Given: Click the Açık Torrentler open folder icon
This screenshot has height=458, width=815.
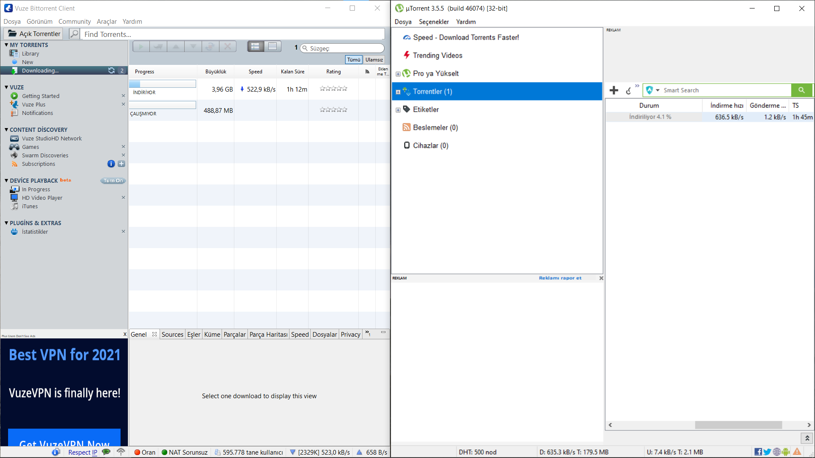Looking at the screenshot, I should [x=12, y=34].
